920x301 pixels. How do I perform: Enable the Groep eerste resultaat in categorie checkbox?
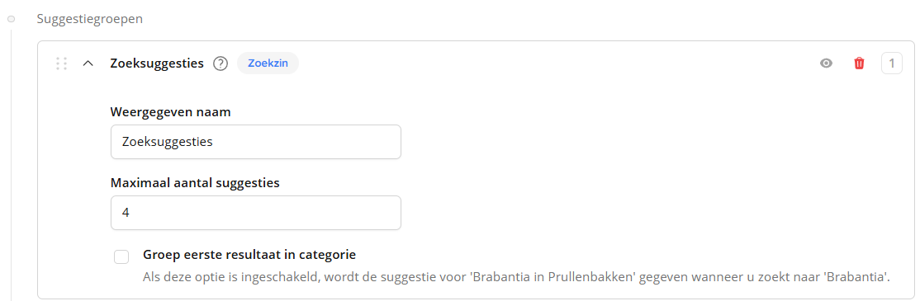[x=121, y=256]
